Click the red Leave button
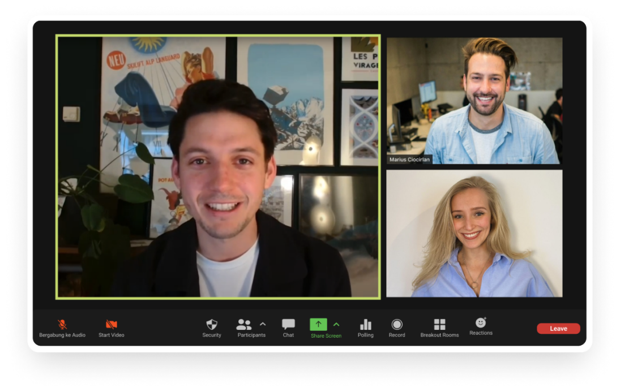The image size is (620, 392). (558, 329)
